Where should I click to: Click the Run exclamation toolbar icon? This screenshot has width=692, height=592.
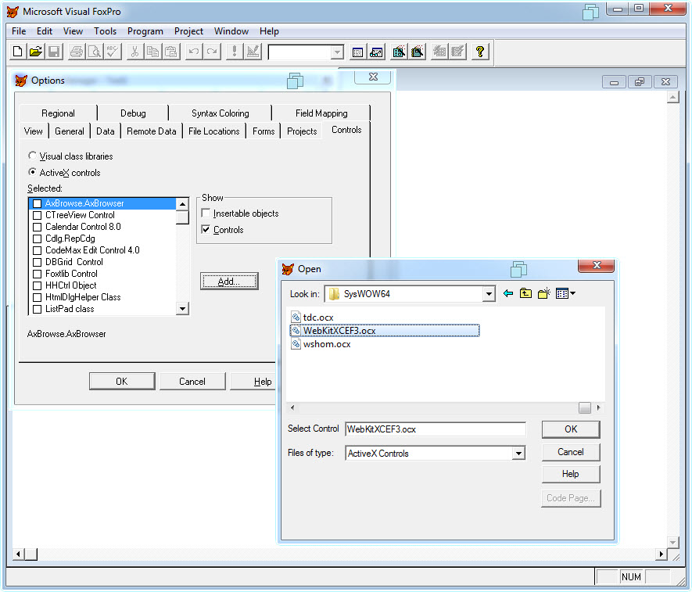(x=235, y=52)
